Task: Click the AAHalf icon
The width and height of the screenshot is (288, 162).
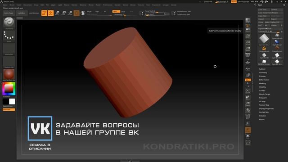Action: pos(248,49)
